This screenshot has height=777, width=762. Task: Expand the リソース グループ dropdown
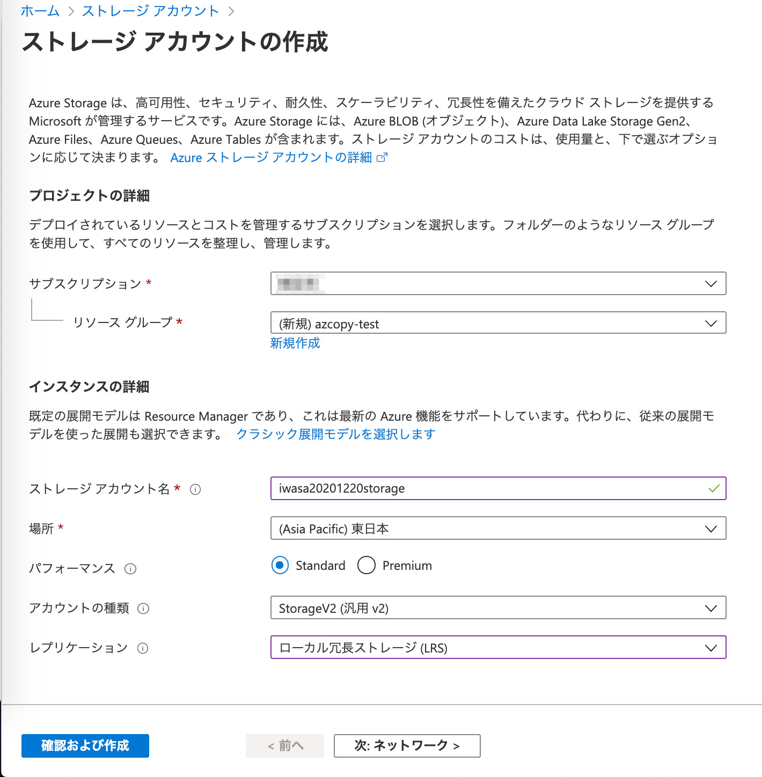(498, 322)
